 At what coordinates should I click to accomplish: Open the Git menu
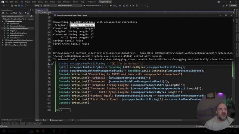pyautogui.click(x=22, y=2)
